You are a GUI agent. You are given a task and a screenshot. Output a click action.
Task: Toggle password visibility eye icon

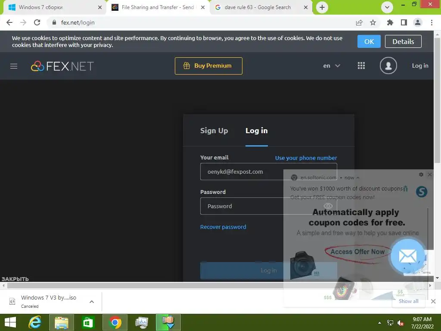328,206
